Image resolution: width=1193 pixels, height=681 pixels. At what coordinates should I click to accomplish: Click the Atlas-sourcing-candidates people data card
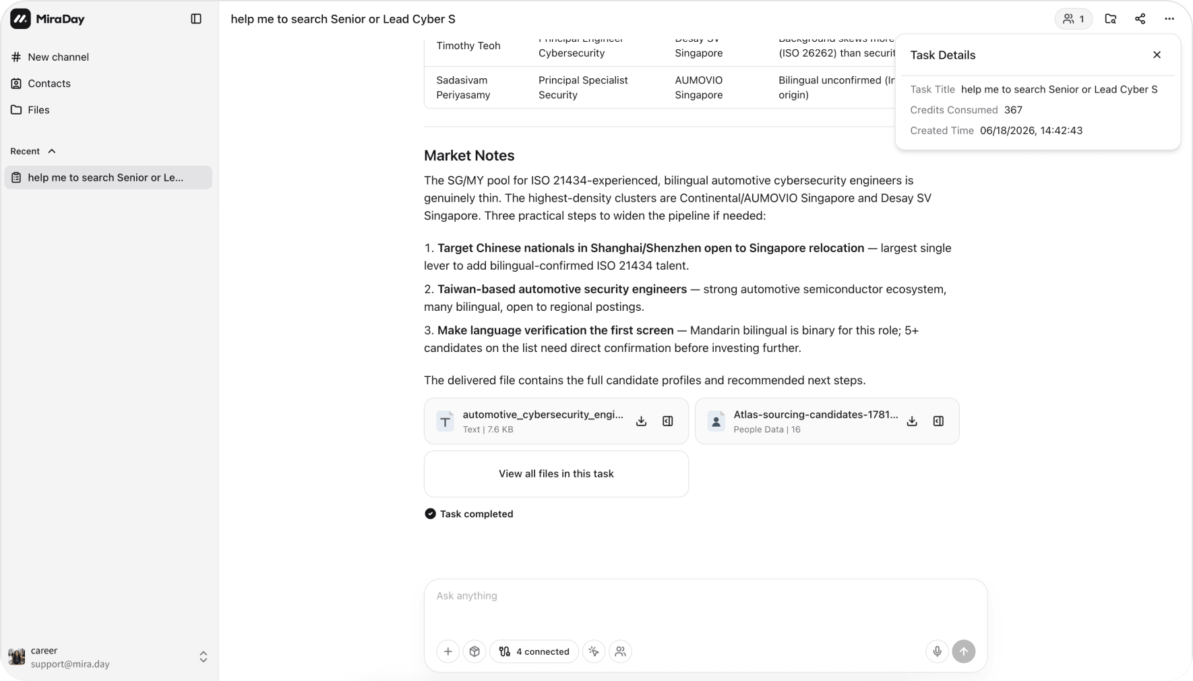827,421
